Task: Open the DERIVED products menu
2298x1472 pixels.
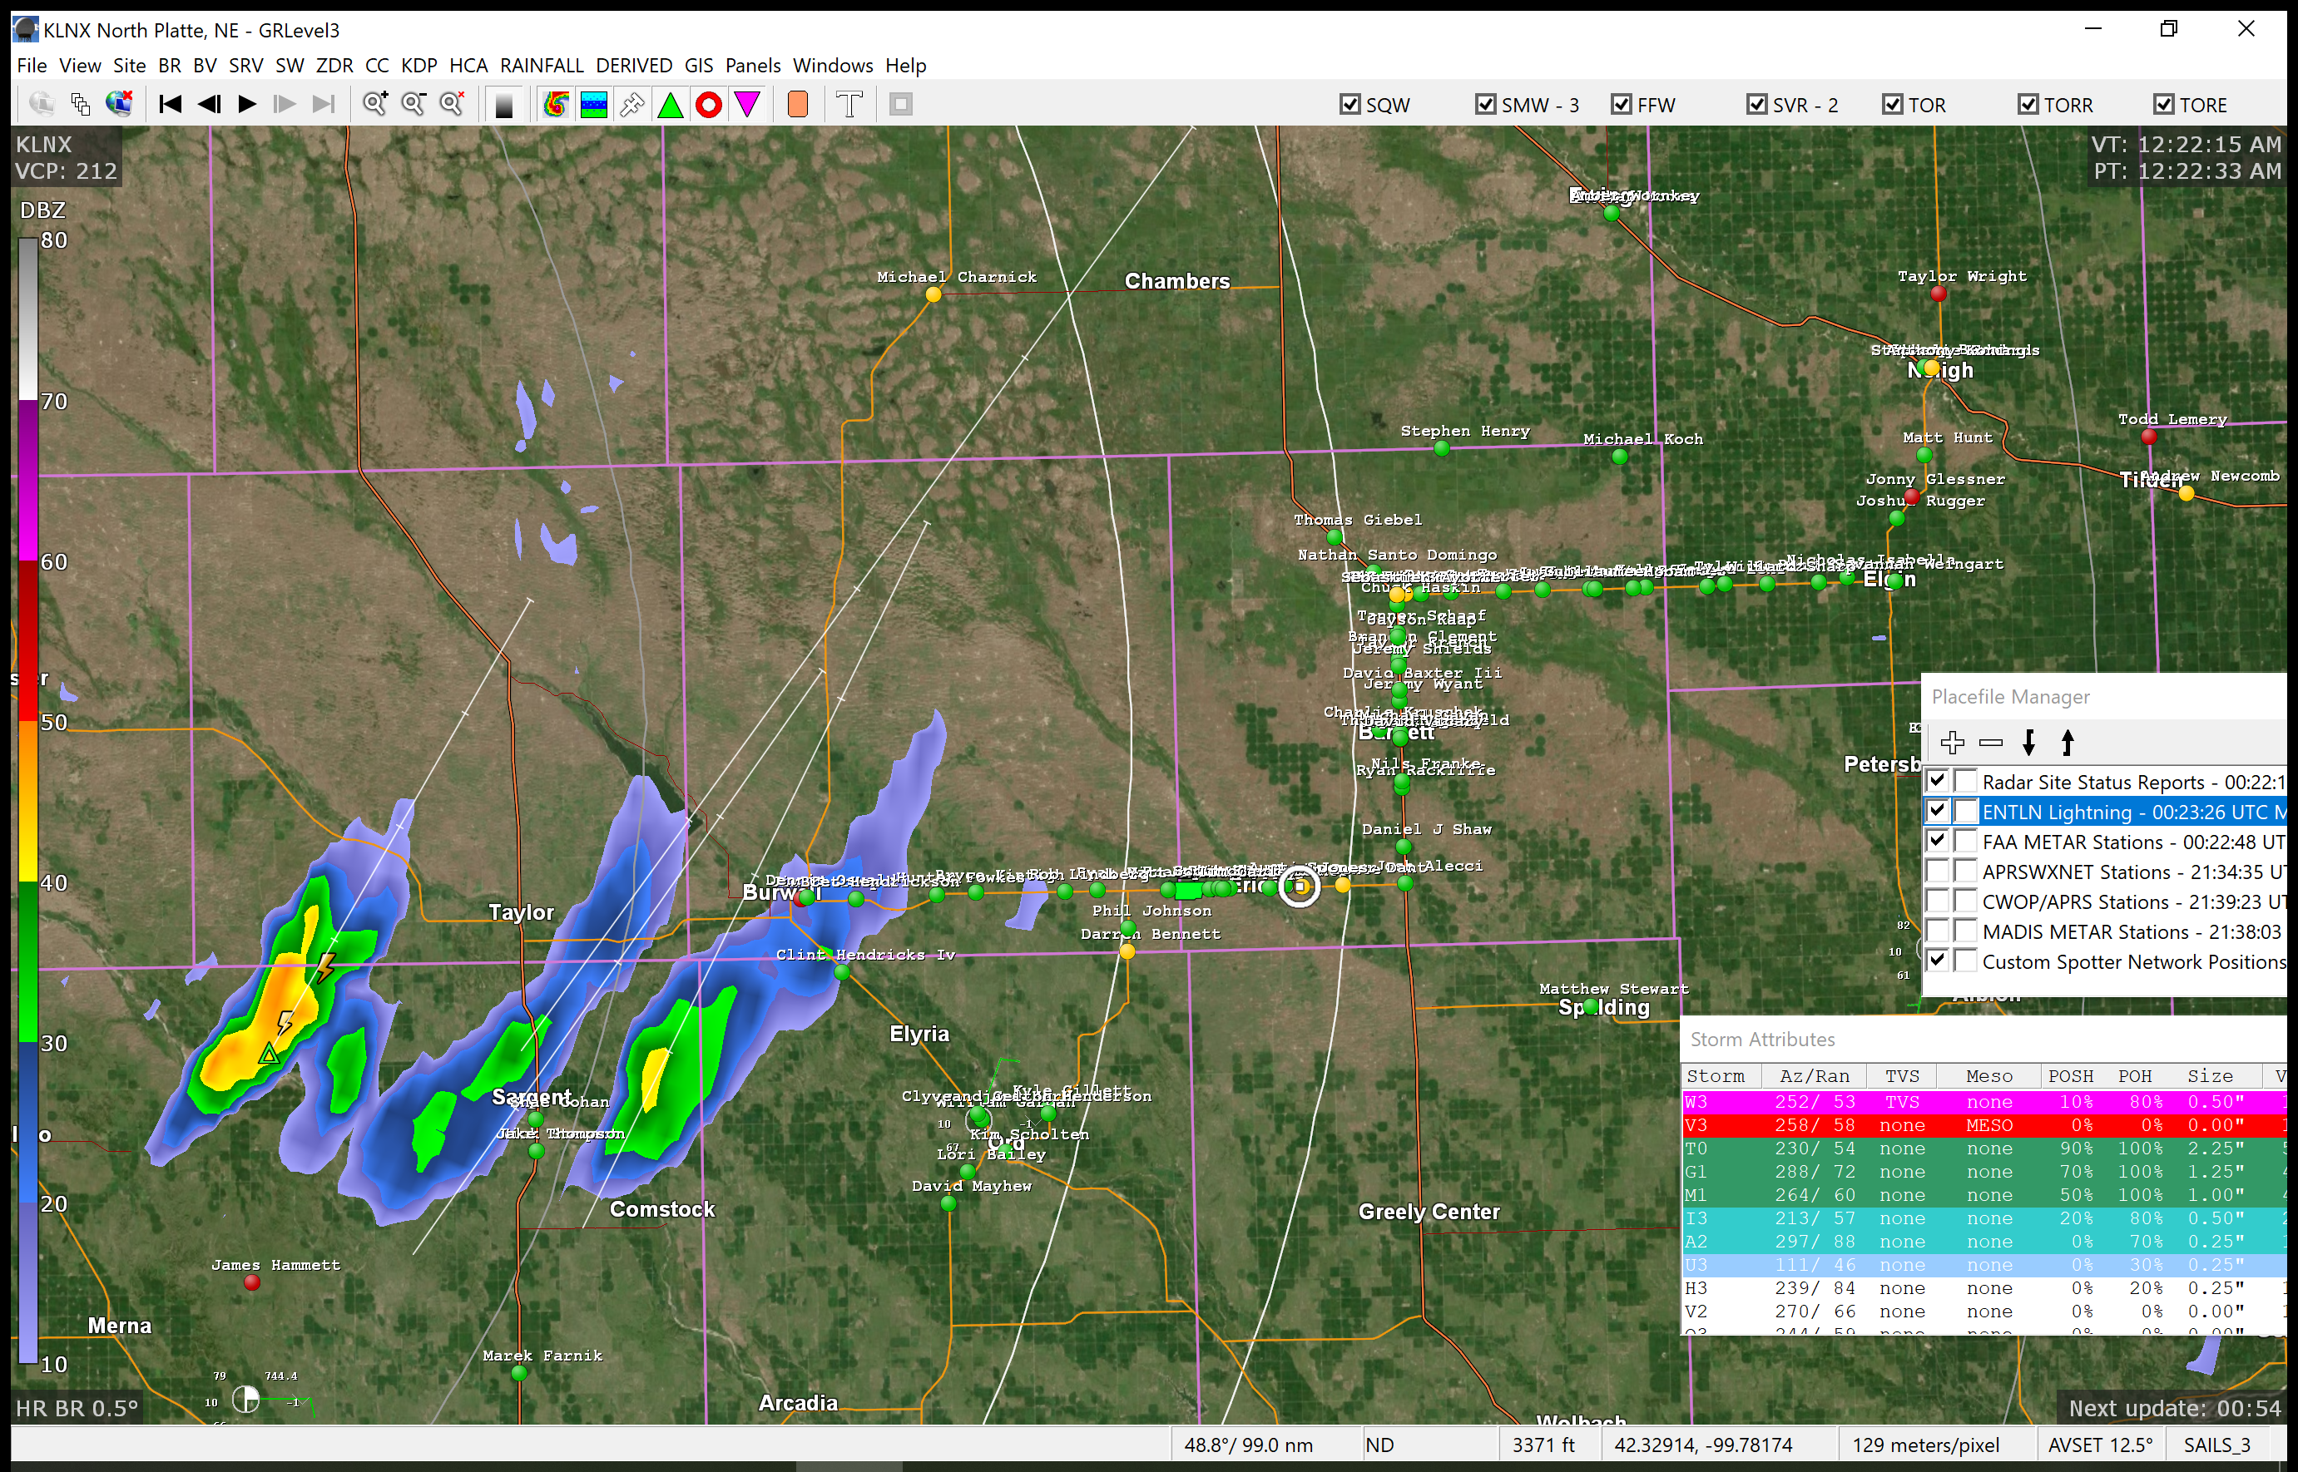Action: point(633,65)
